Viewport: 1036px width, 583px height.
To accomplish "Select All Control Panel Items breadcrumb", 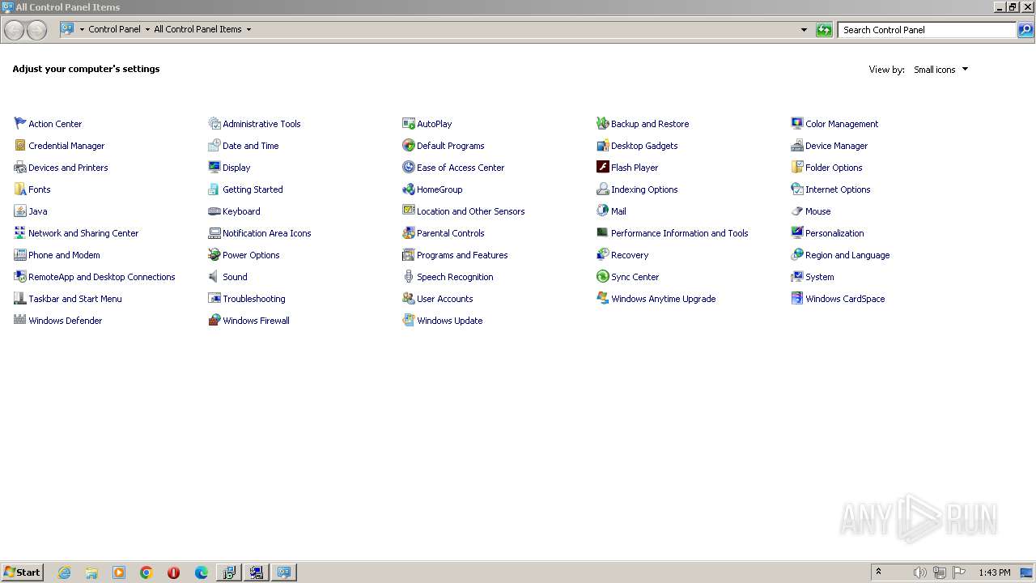I will pyautogui.click(x=197, y=30).
